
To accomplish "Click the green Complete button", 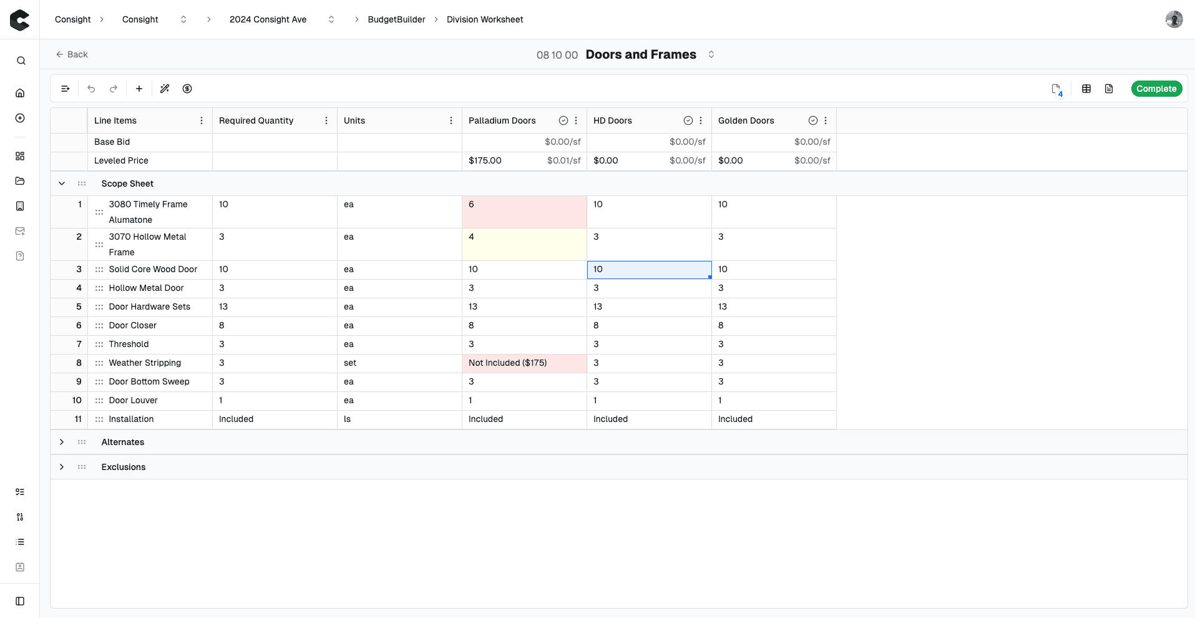I will pos(1156,89).
